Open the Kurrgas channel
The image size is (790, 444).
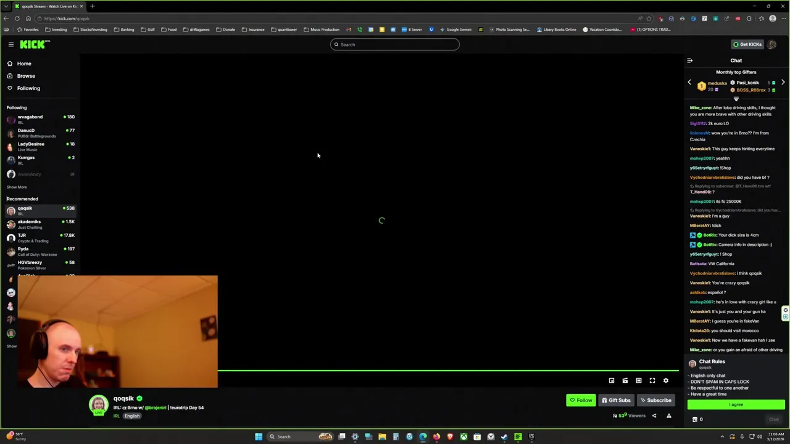point(40,160)
